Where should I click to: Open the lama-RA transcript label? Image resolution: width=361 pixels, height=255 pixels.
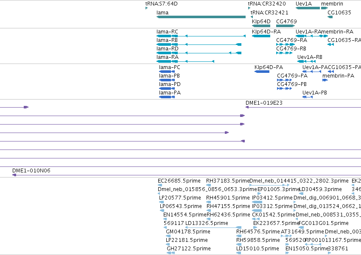coord(168,57)
